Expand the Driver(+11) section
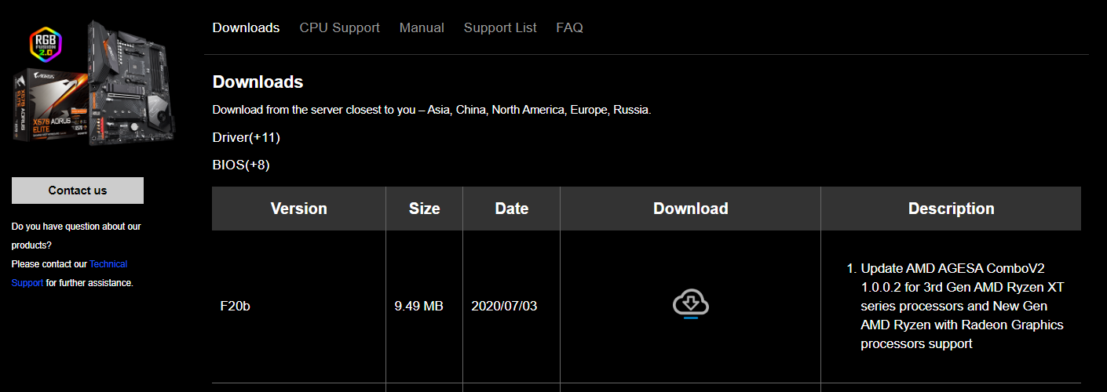 coord(247,137)
